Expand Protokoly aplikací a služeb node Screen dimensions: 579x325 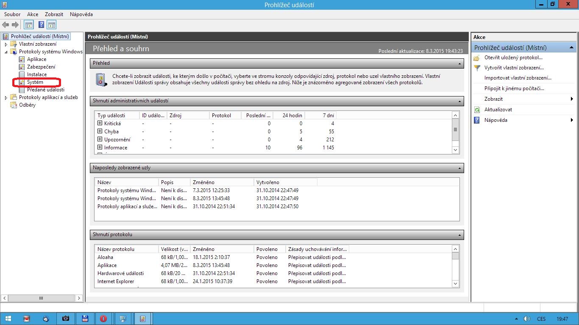(6, 97)
